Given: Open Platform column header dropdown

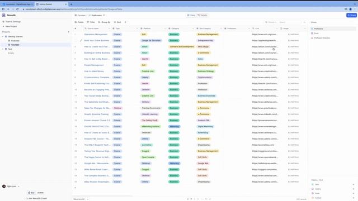Looking at the screenshot, I should [x=165, y=28].
